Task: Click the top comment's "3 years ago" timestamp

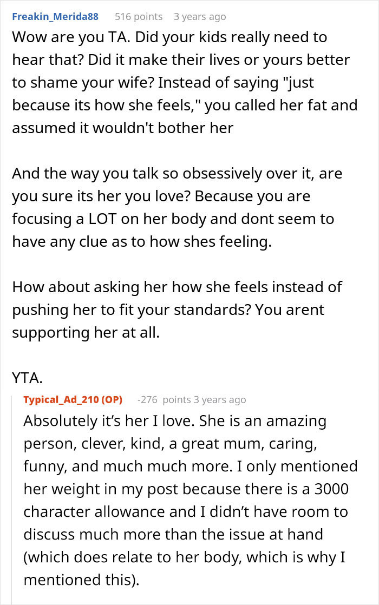Action: (x=199, y=17)
